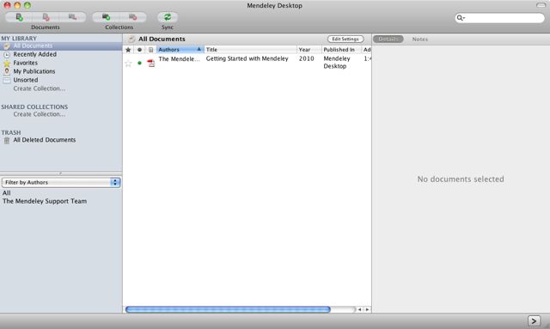Click the Remove Document toolbar icon

[46, 17]
